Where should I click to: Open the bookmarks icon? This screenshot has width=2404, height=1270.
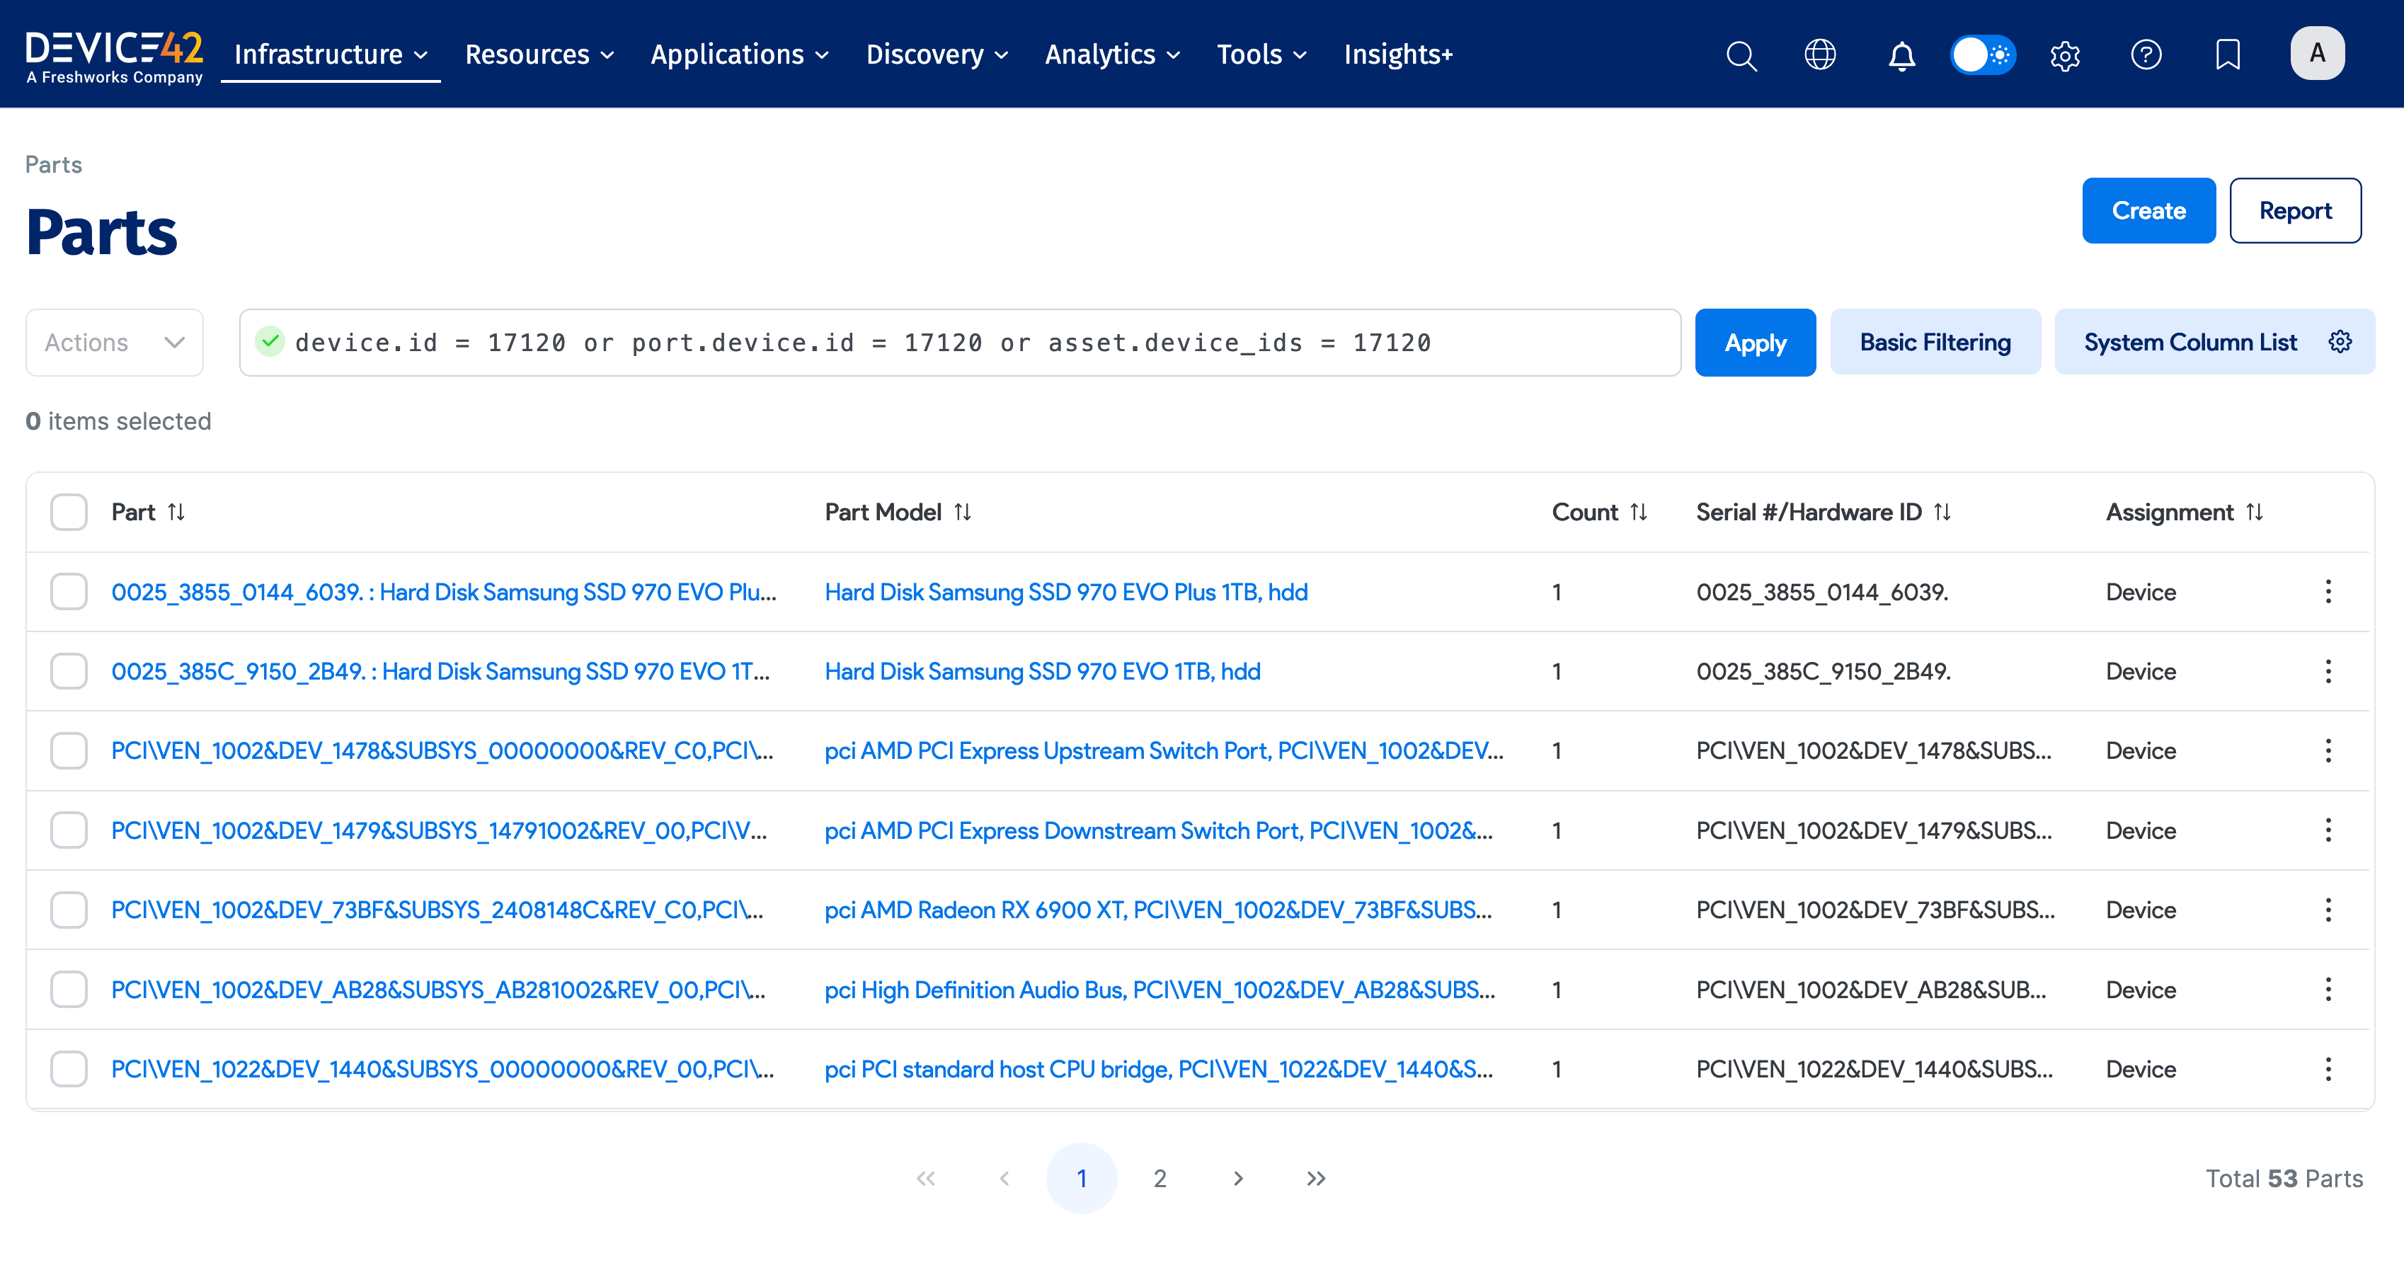click(x=2227, y=55)
